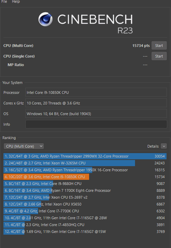Viewport: 171px width, 248px height.
Task: Select the i7-1165G7 @15W ranking row
Action: (85, 232)
